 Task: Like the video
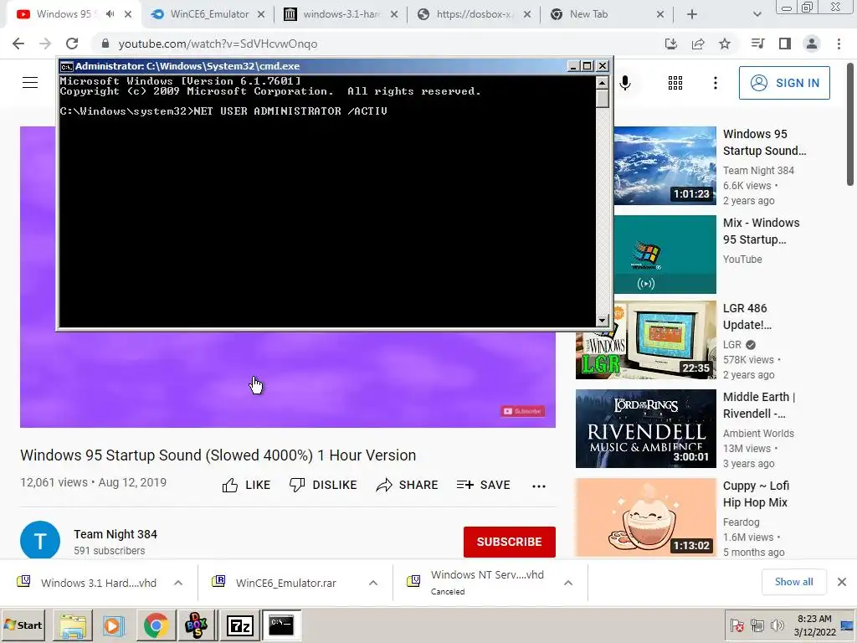coord(247,485)
